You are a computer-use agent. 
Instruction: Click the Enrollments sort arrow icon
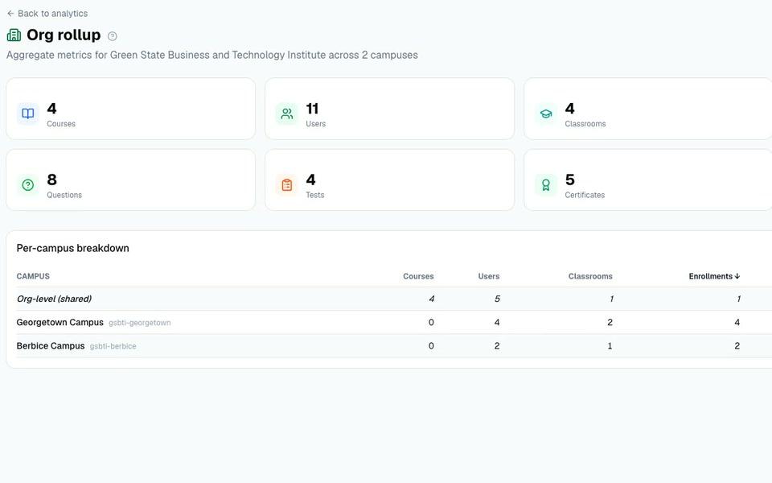pyautogui.click(x=737, y=276)
